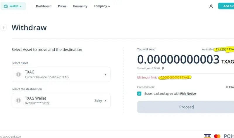
Task: Click the Proceed button
Action: (185, 107)
